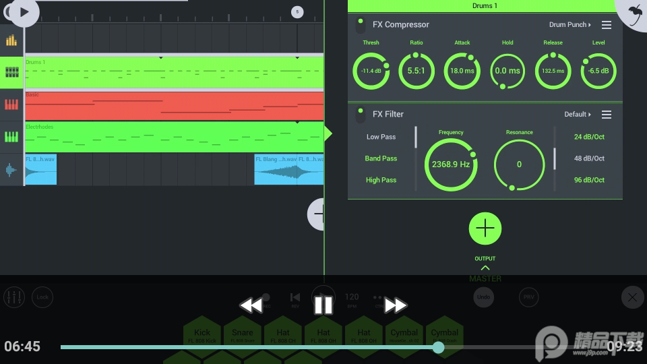Click the Hold knob showing 0.0 ms
Image resolution: width=647 pixels, height=364 pixels.
click(507, 71)
